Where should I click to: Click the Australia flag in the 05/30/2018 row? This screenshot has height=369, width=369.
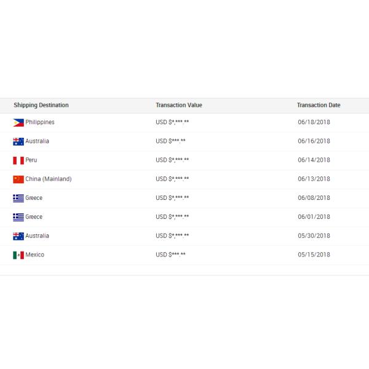pyautogui.click(x=18, y=236)
